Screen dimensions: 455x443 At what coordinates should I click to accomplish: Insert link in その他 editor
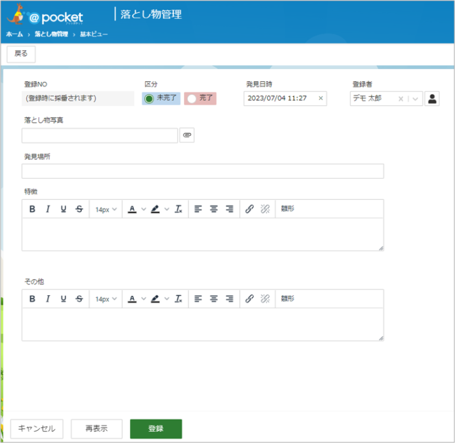point(250,299)
